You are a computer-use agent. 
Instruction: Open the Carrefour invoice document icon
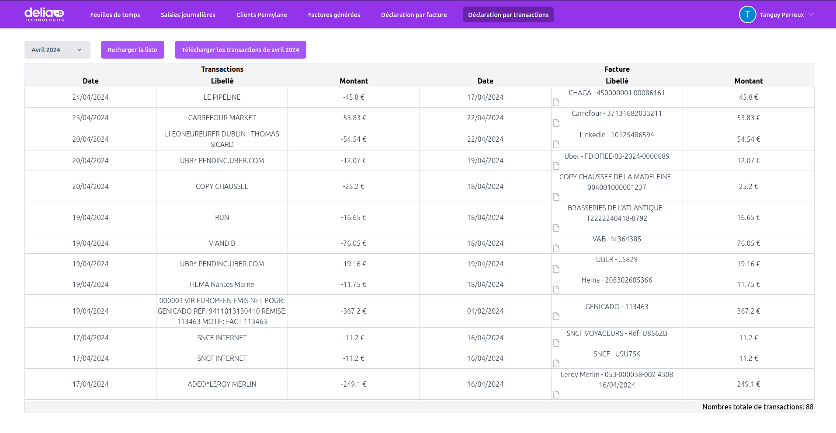(556, 123)
